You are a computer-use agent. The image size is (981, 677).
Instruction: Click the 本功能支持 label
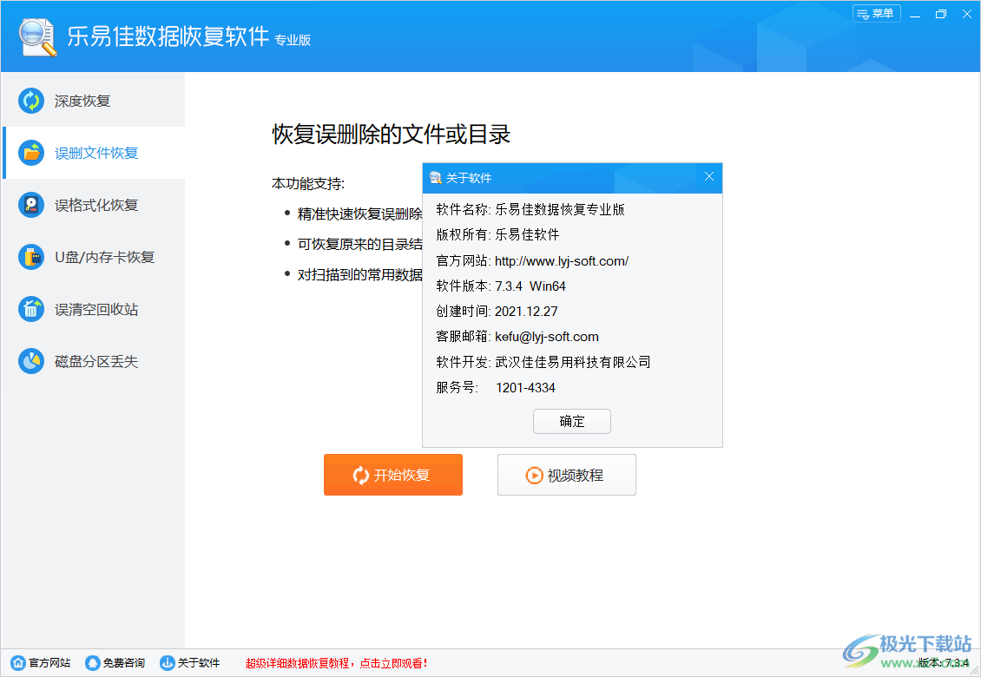tap(308, 183)
